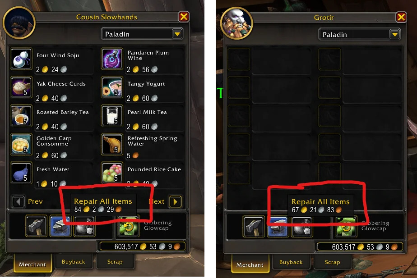Click the Tangy Yogurt item icon
The height and width of the screenshot is (278, 417).
point(112,87)
